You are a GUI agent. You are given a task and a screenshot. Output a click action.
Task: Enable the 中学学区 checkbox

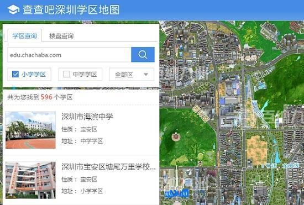(66, 74)
